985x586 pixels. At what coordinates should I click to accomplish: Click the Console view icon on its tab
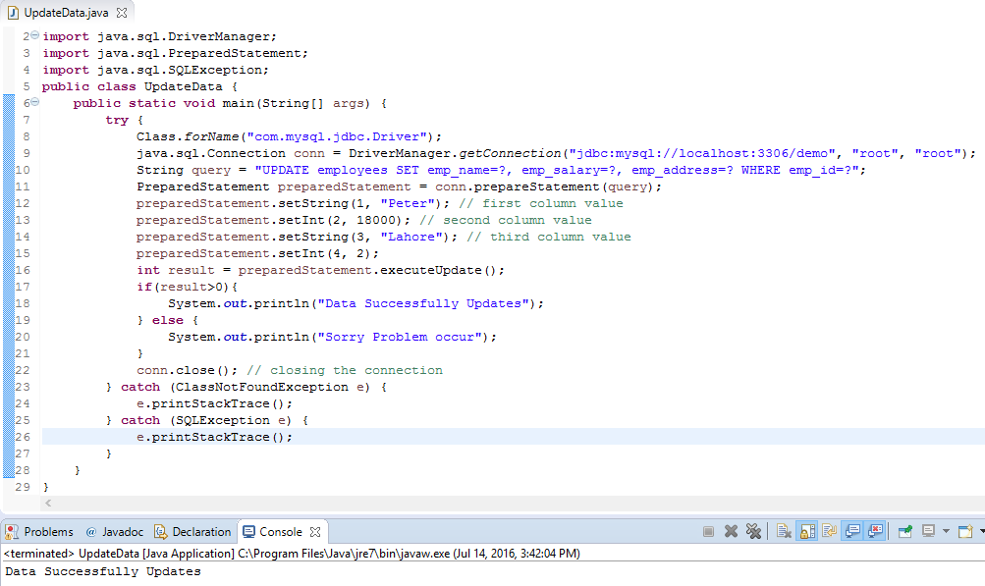pos(248,531)
